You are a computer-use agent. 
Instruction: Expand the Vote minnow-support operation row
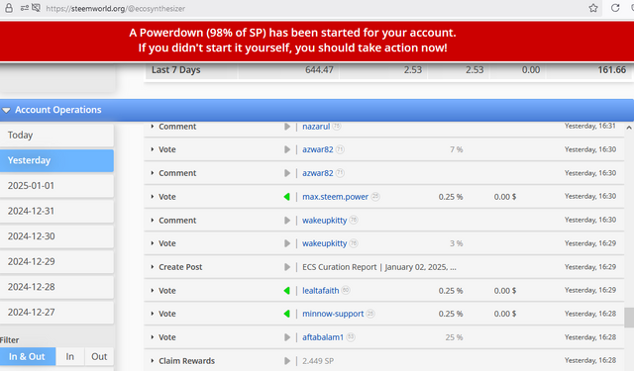153,314
